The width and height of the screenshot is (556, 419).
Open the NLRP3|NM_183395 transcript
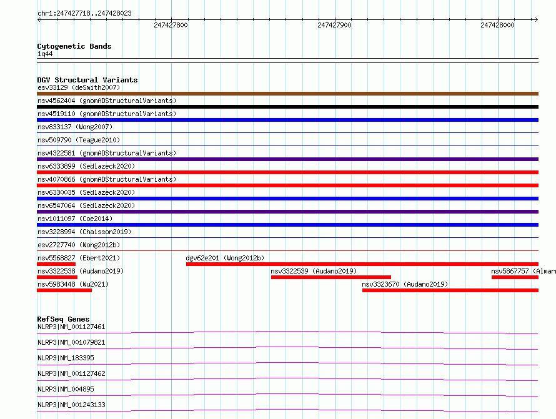tap(66, 358)
